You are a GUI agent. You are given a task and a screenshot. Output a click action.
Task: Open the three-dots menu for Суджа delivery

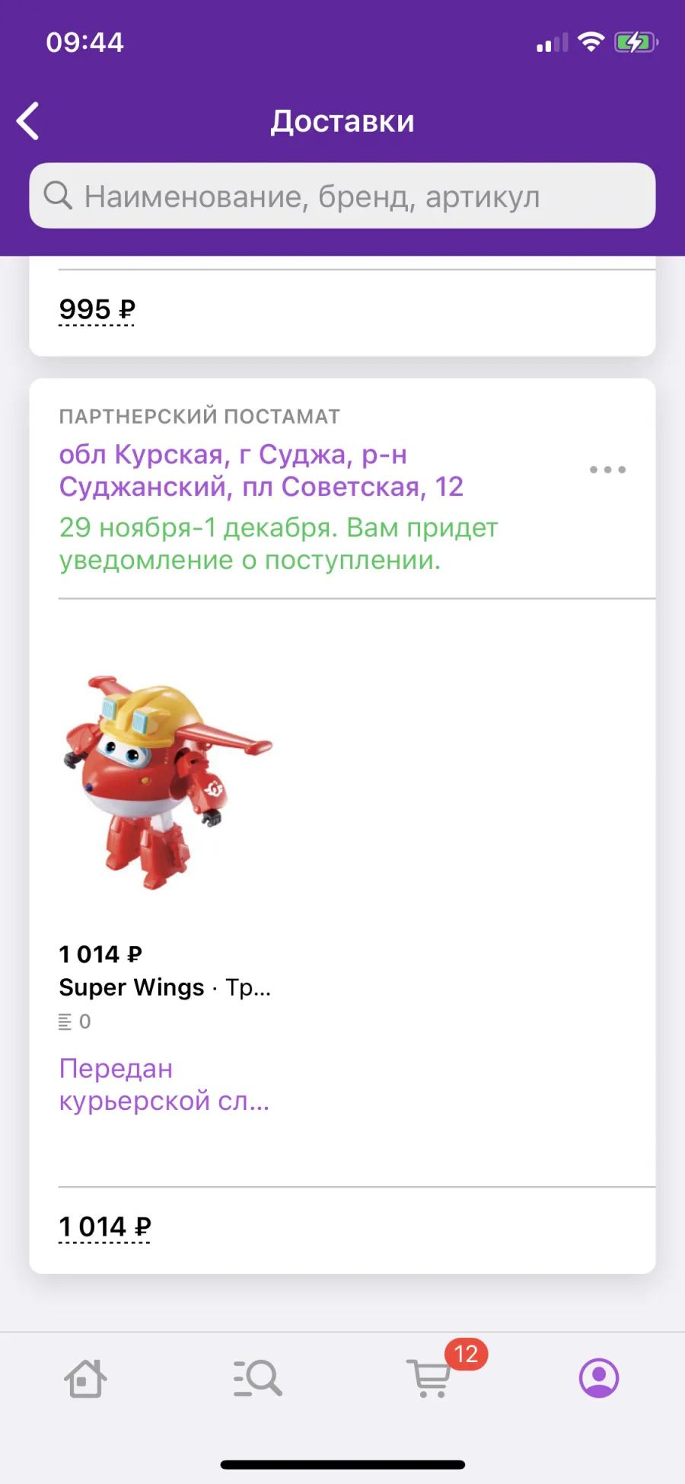pyautogui.click(x=607, y=470)
